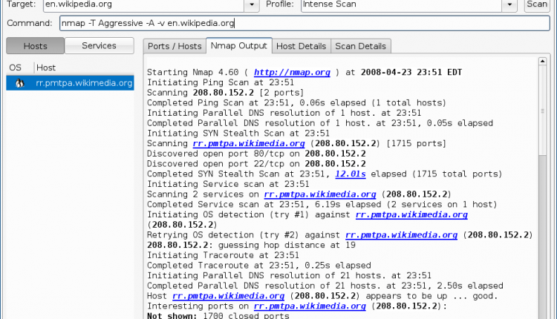Click rr.pmtpa.wikimedia.org link in the [1715 ports] line

[249, 143]
